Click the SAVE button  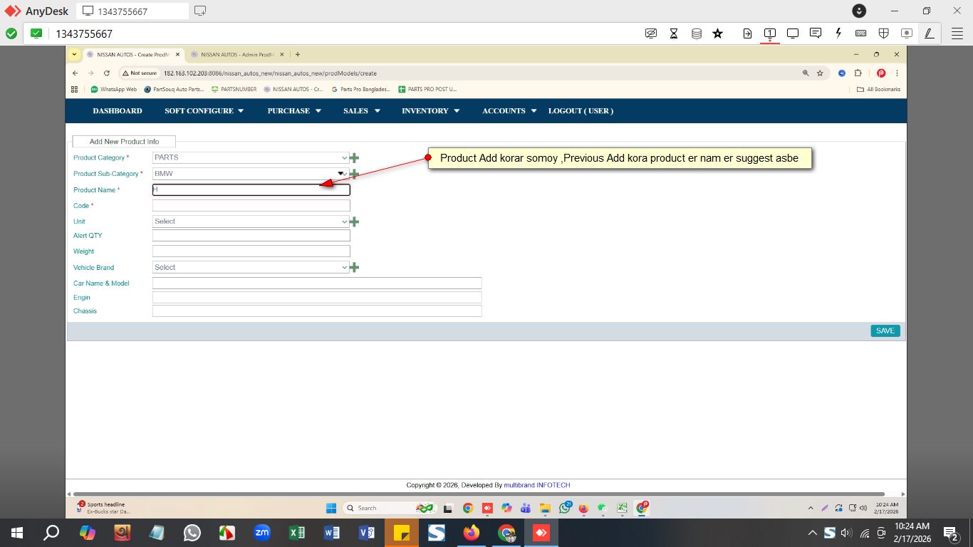tap(885, 331)
